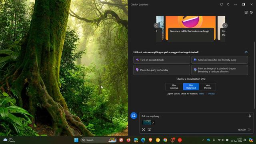Viewport: 256px width, 144px height.
Task: Open the weather widget showing 22°C
Action: [x=9, y=140]
